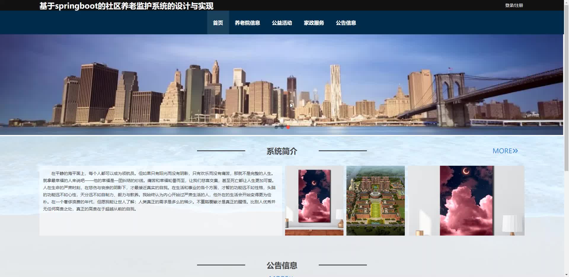Click the city skyline banner image
Image resolution: width=569 pixels, height=277 pixels.
[282, 85]
